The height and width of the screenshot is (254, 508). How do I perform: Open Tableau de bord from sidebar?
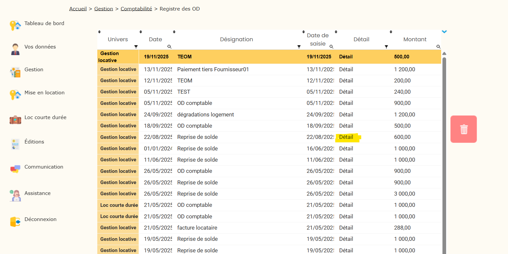tap(44, 23)
